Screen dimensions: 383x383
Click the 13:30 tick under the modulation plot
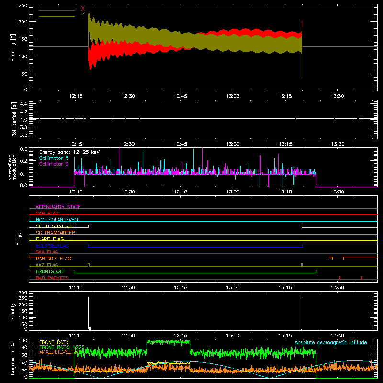point(338,192)
